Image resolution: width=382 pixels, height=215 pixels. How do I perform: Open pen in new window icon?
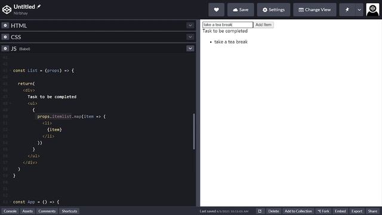260,211
